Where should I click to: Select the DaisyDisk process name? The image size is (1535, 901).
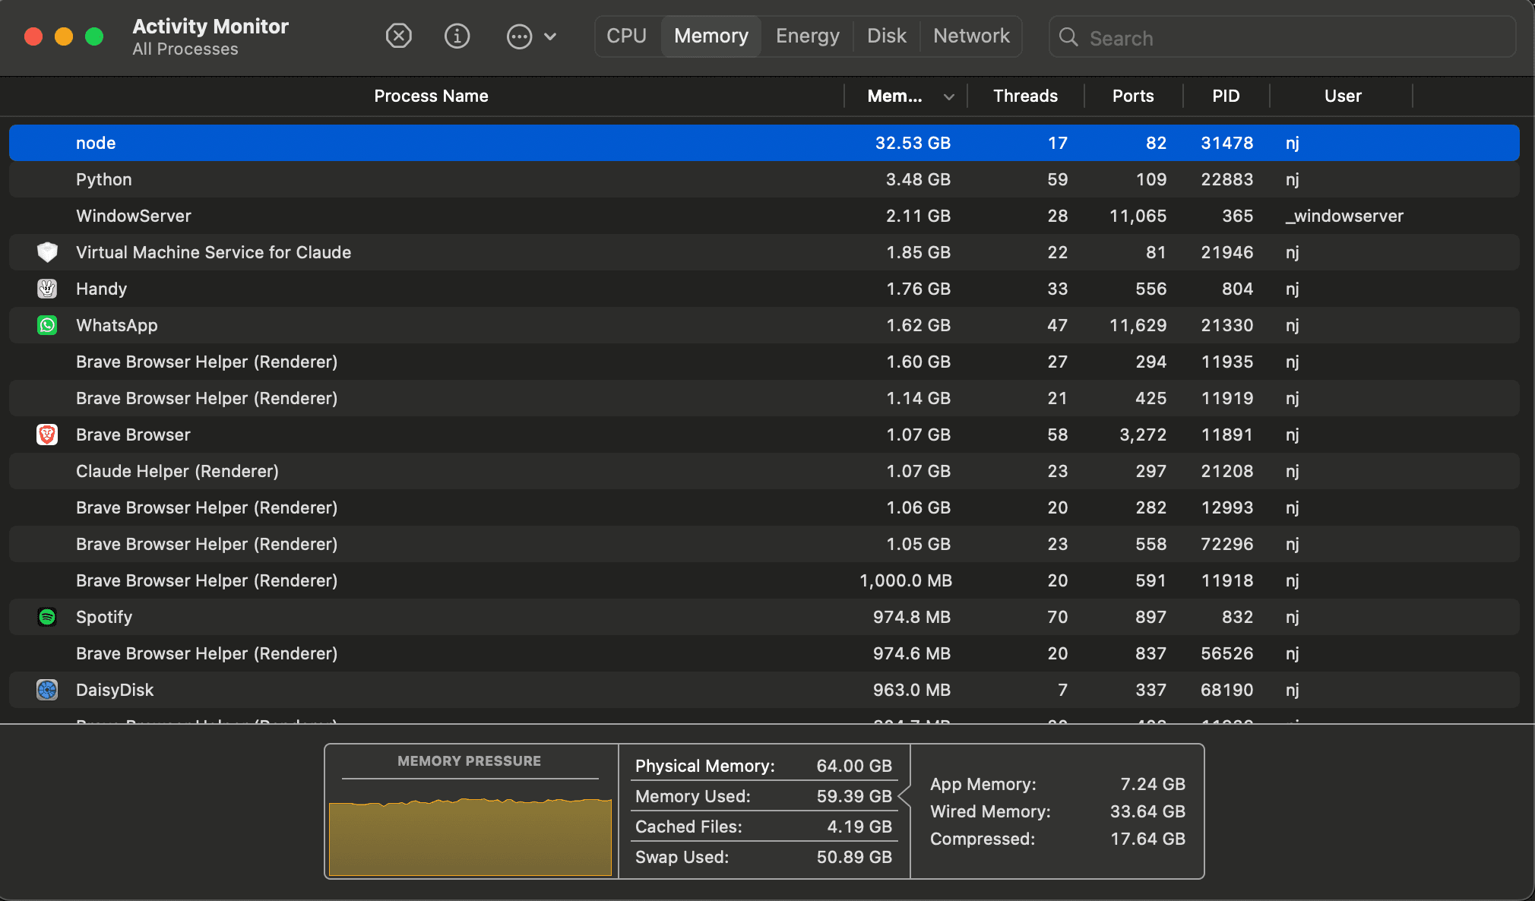tap(115, 690)
